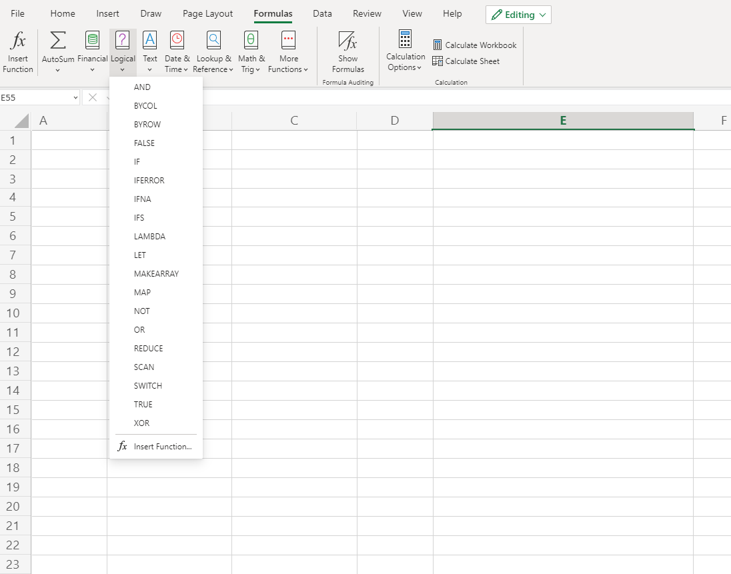This screenshot has height=574, width=731.
Task: Click the Calculate Workbook button
Action: (x=474, y=45)
